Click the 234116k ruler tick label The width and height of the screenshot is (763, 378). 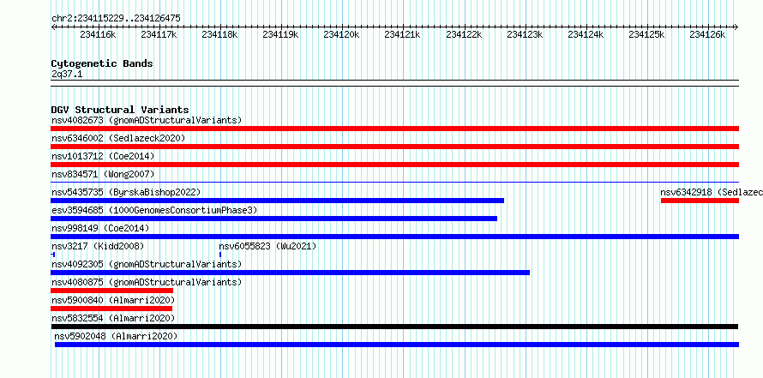(98, 34)
